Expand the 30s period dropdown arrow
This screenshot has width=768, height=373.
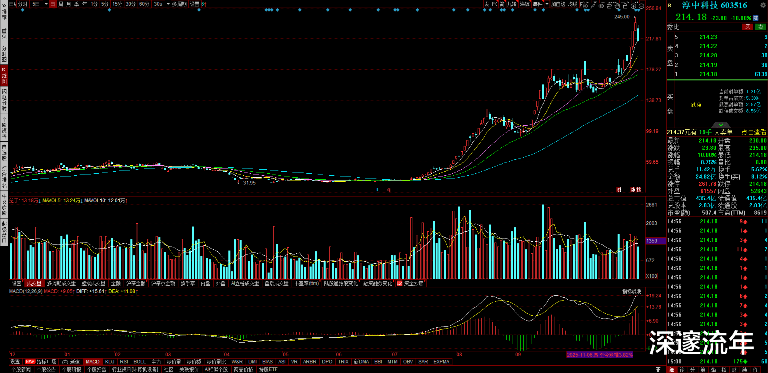point(168,4)
